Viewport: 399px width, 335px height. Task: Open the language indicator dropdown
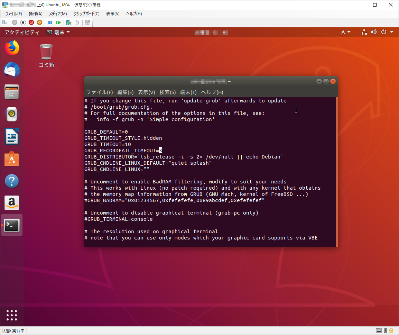[x=345, y=32]
